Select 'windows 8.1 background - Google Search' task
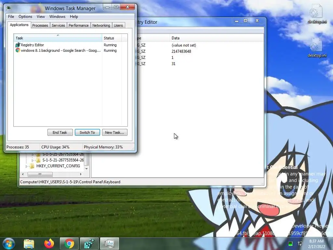333x250 pixels. tap(60, 50)
